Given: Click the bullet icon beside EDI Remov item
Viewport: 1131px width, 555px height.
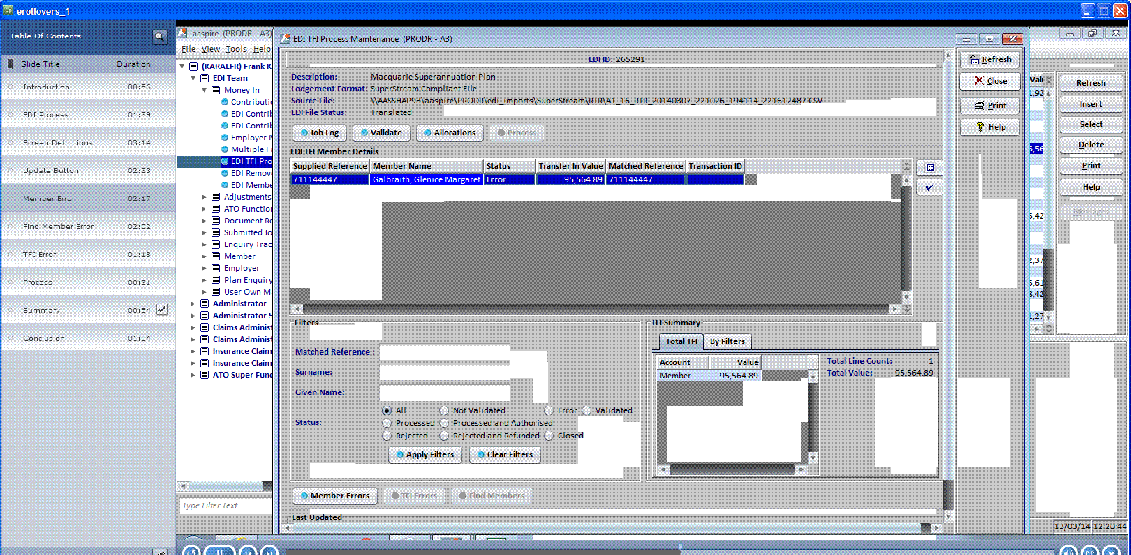Looking at the screenshot, I should 225,173.
